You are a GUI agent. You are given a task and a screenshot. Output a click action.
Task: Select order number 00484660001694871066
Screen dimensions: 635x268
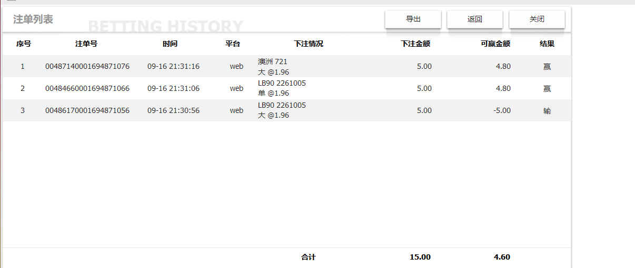coord(87,89)
